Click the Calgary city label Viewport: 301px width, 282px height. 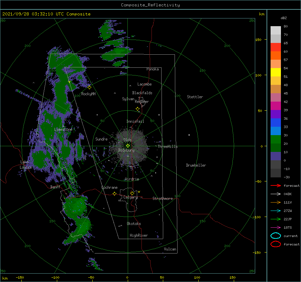pyautogui.click(x=130, y=197)
